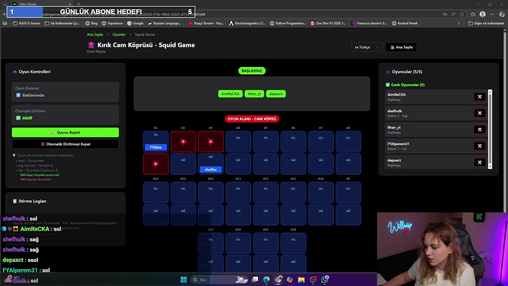Viewport: 508px width, 286px height.
Task: Click the SOL glass tile under #8
Action: point(348,141)
